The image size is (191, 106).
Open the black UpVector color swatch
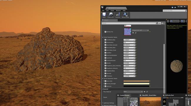tap(136, 86)
